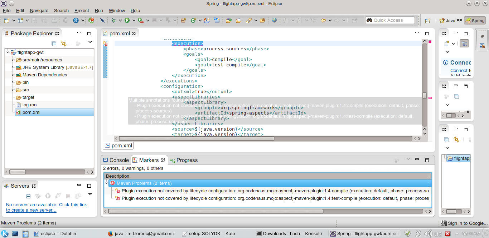Open the web browser globe icon
Image resolution: width=489 pixels, height=238 pixels.
274,20
